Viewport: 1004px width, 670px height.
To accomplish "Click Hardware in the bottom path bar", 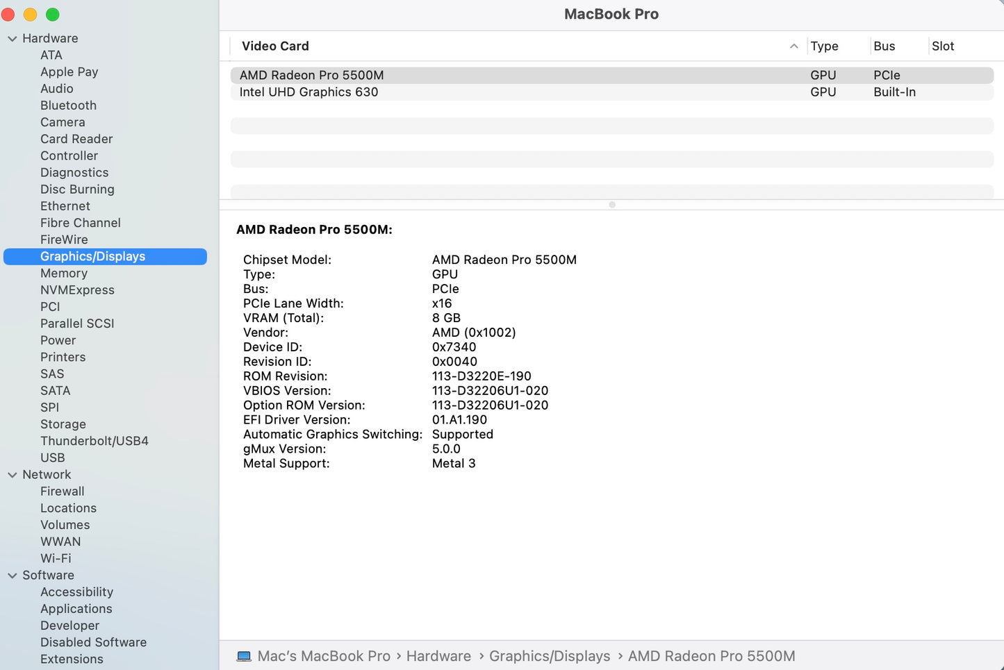I will tap(438, 656).
